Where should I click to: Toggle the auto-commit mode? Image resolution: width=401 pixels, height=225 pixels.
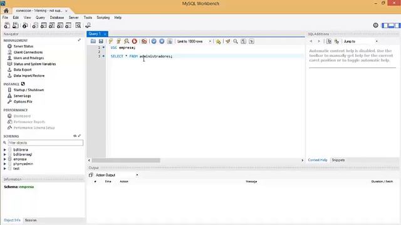(x=170, y=41)
